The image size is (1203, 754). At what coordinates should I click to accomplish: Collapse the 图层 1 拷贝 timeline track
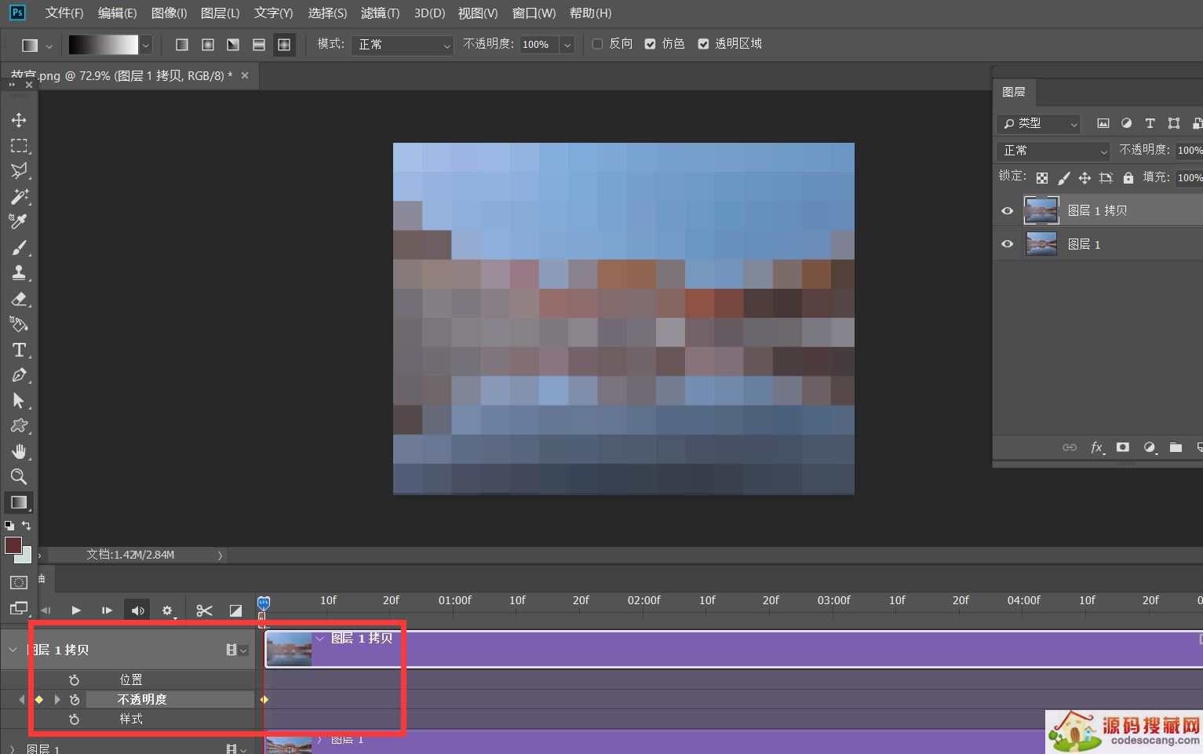coord(13,650)
